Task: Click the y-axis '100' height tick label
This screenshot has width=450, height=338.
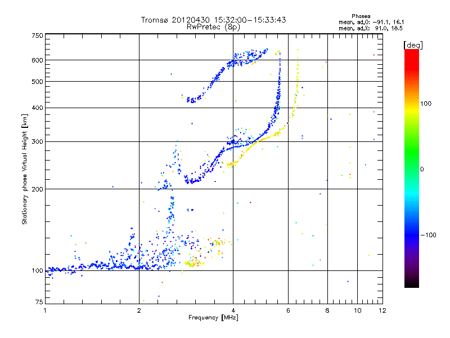Action: point(37,271)
